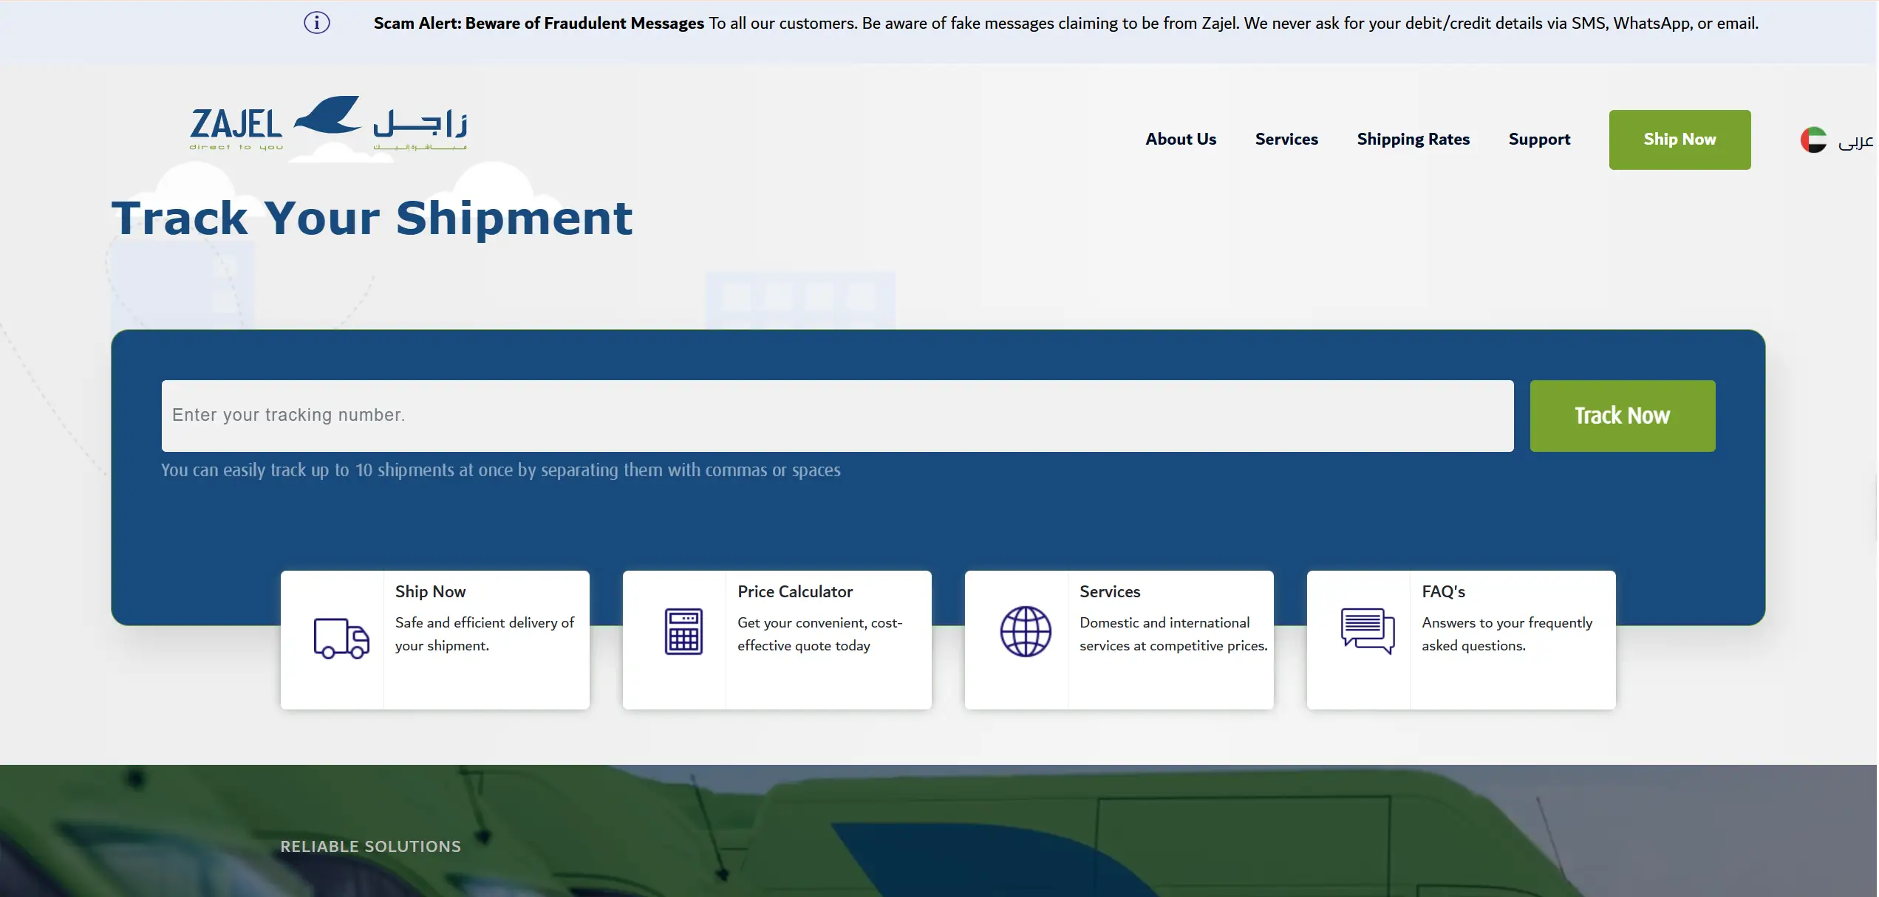Screen dimensions: 1879x897
Task: Click 'Answers to your frequently asked questions.' text
Action: 1507,634
